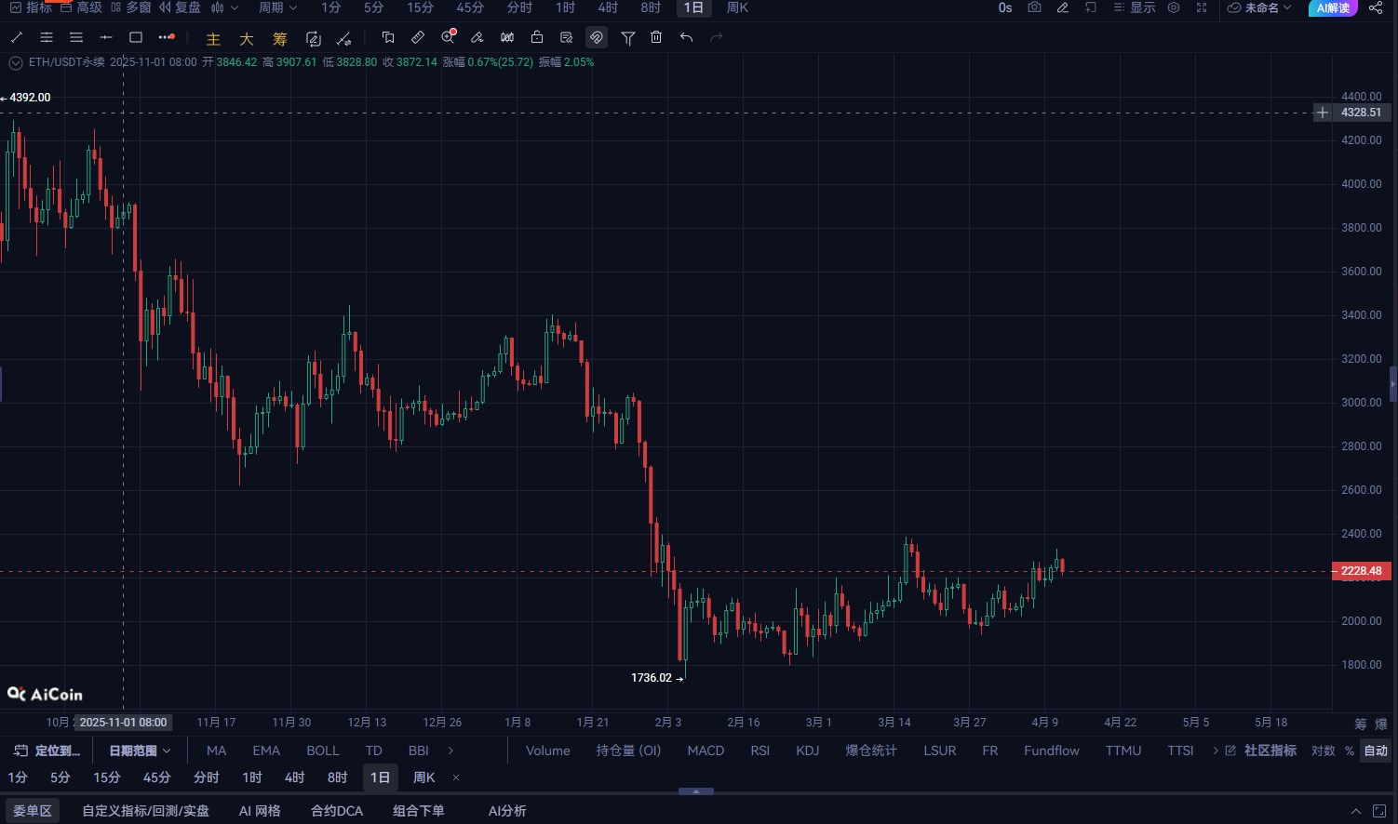1398x824 pixels.
Task: Enter fullscreen with the expand icon
Action: tap(1202, 7)
